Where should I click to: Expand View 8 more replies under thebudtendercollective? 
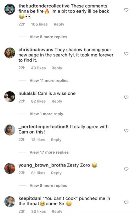click(x=49, y=37)
